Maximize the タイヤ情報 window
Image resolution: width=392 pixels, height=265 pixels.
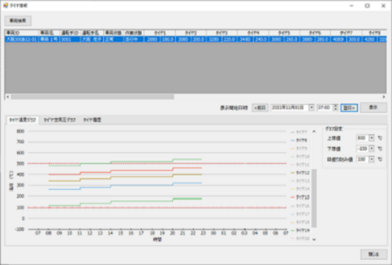coord(367,5)
